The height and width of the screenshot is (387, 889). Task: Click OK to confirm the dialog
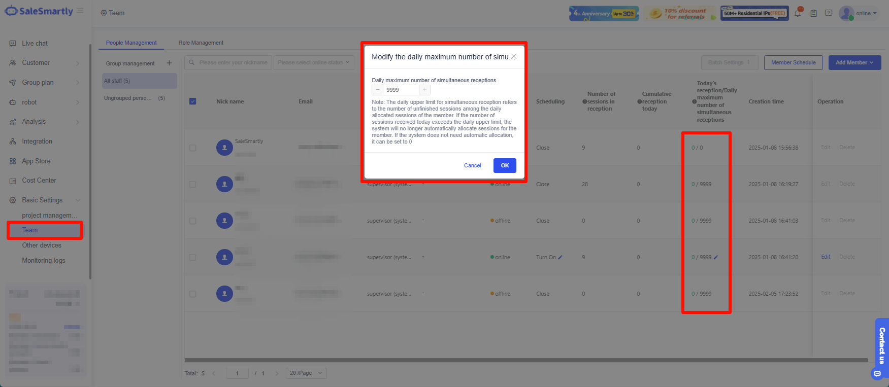tap(505, 165)
